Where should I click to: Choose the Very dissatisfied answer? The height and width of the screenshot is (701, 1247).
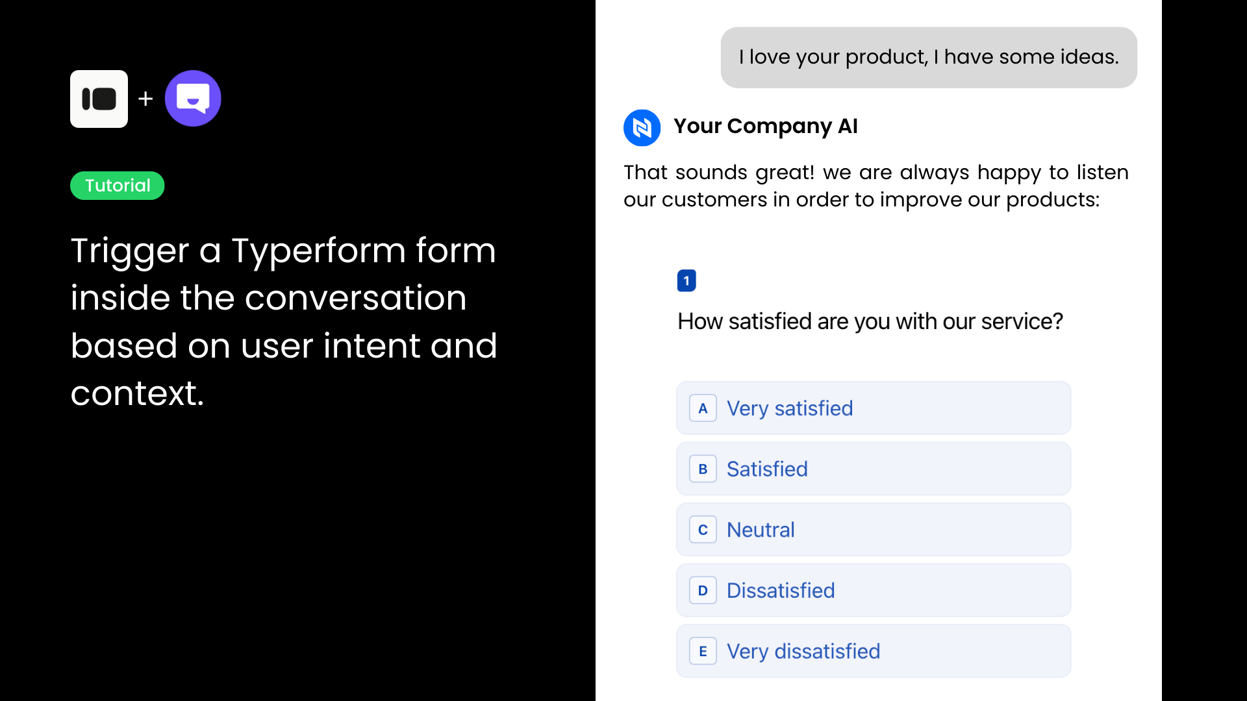pos(873,651)
